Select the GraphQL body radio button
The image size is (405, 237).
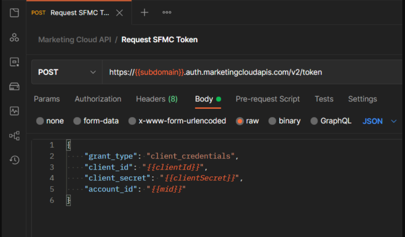click(x=314, y=121)
